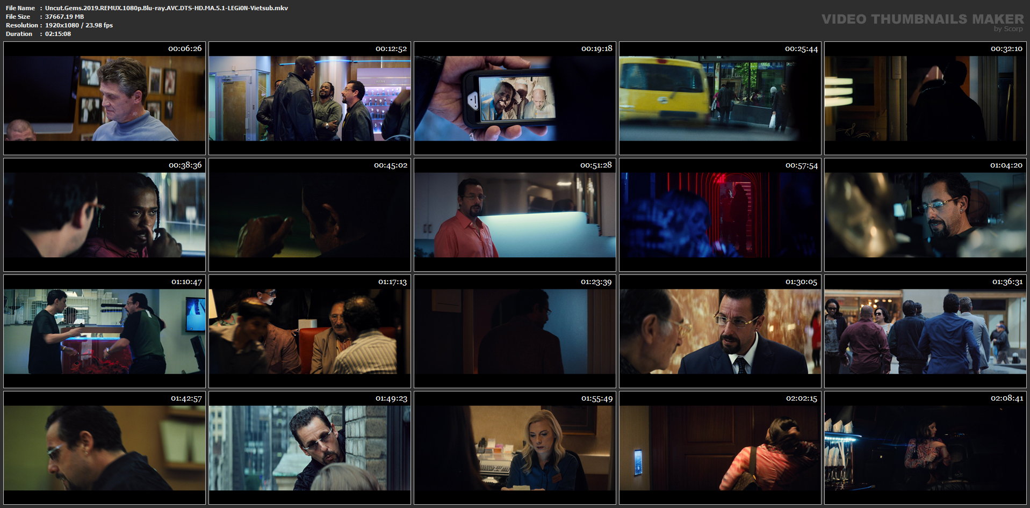Open the thumbnail stamped 00:38:36
The image size is (1030, 508).
click(104, 215)
